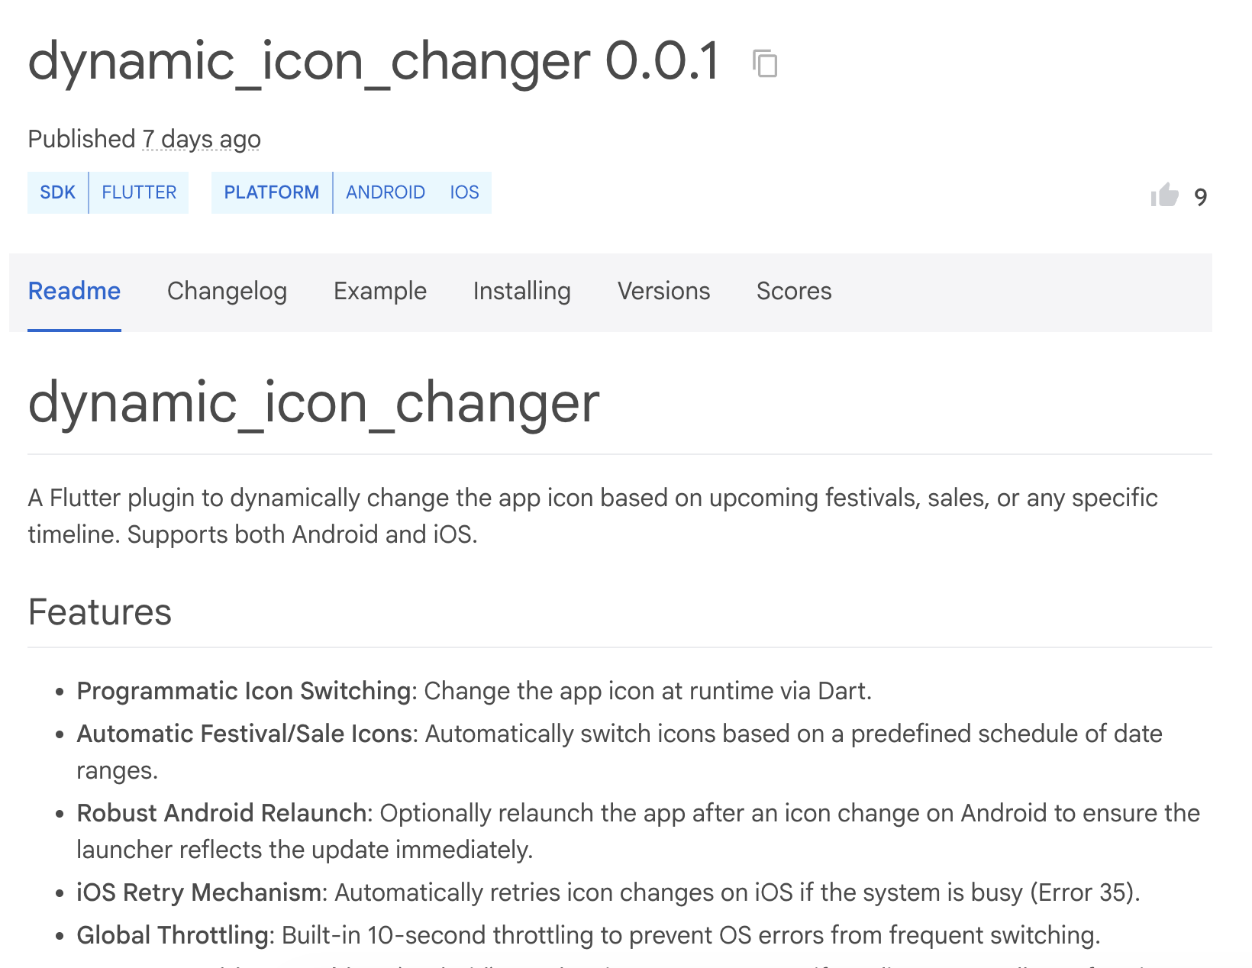Filter by the IOS platform tag
The width and height of the screenshot is (1252, 968).
click(464, 192)
